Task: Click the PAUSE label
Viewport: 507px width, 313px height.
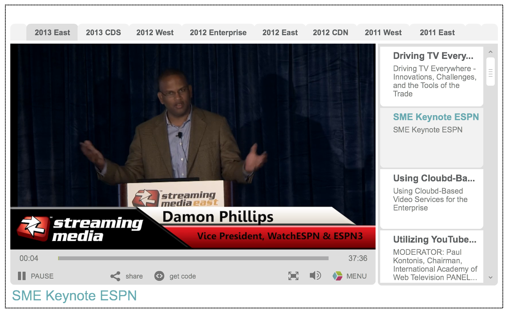Action: click(42, 276)
